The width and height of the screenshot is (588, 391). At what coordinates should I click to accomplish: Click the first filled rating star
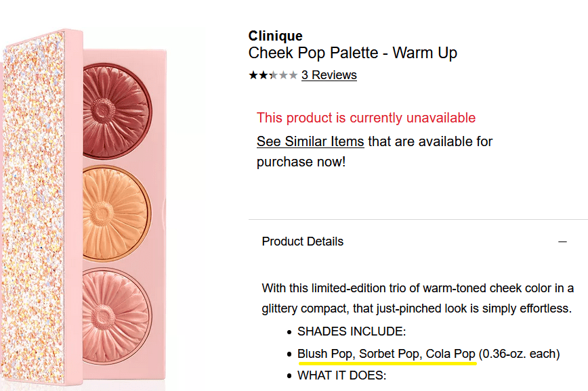(x=253, y=75)
